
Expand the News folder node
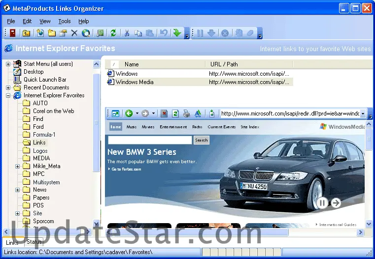point(17,190)
